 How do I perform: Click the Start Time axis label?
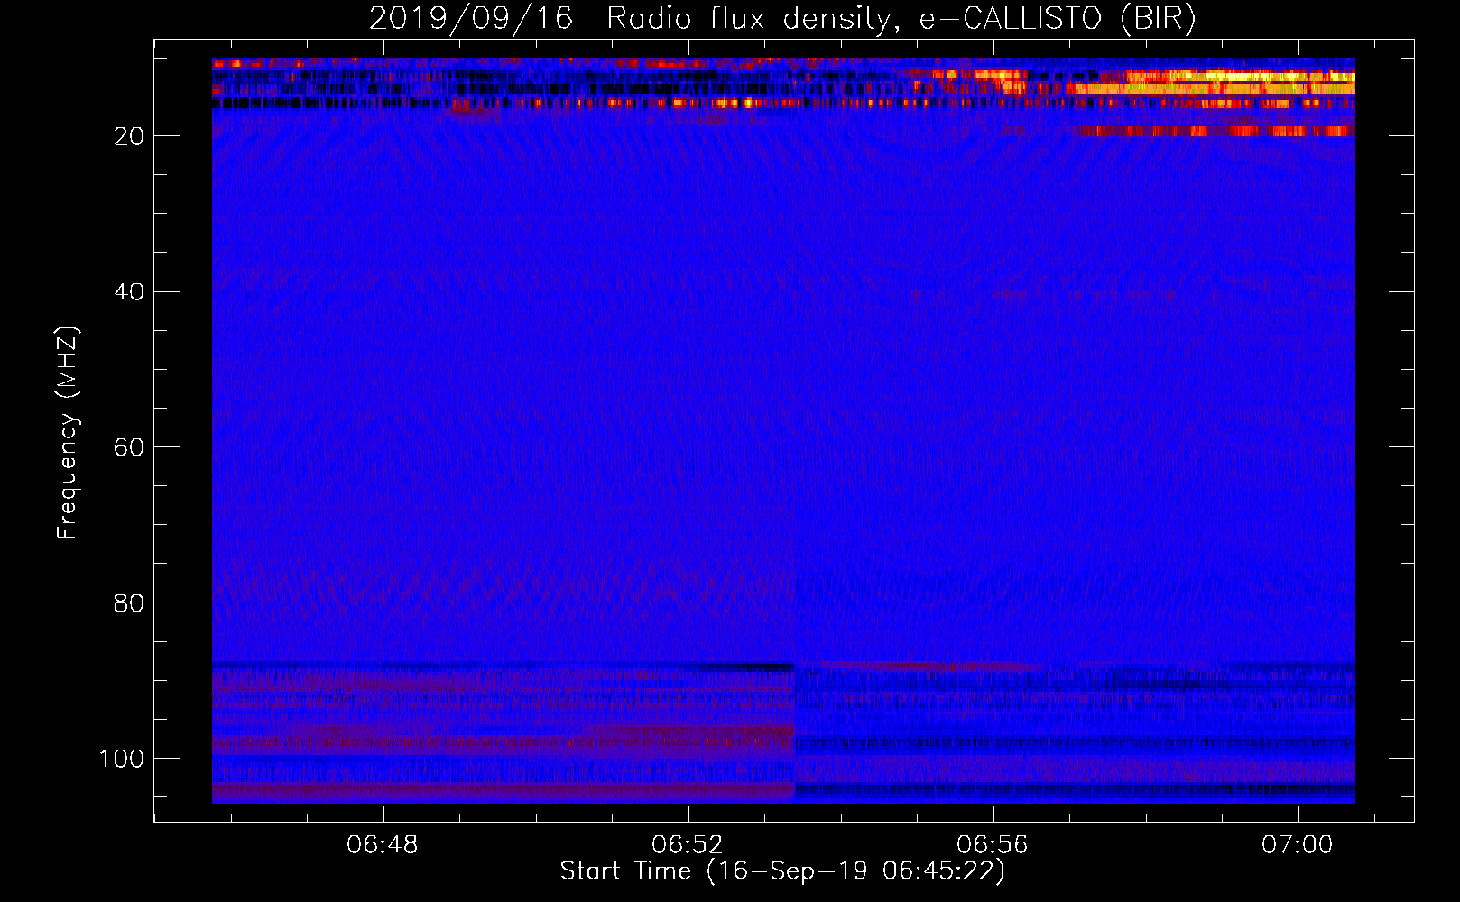click(x=782, y=871)
